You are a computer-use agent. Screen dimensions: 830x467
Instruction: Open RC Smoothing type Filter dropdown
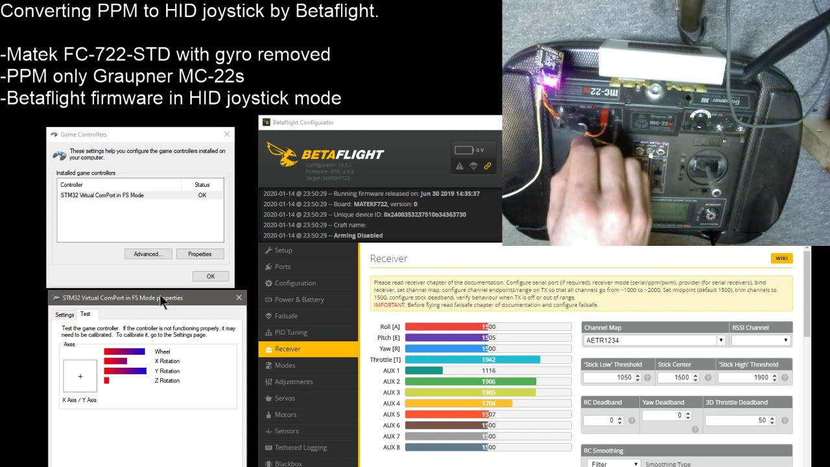[613, 464]
